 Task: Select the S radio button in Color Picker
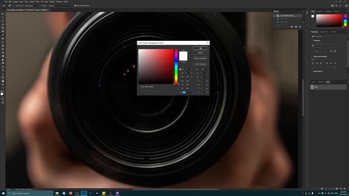[180, 73]
